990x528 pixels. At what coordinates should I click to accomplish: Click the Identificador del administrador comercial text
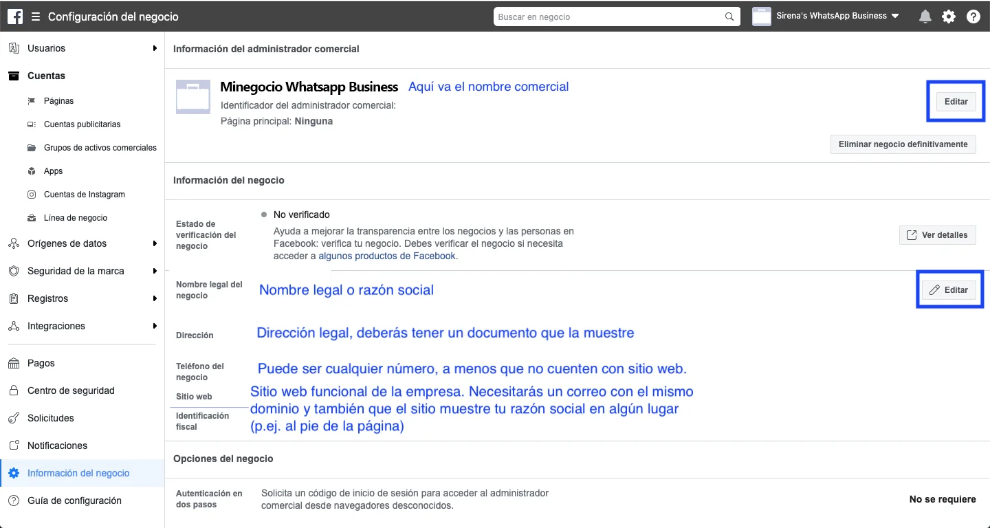point(308,106)
